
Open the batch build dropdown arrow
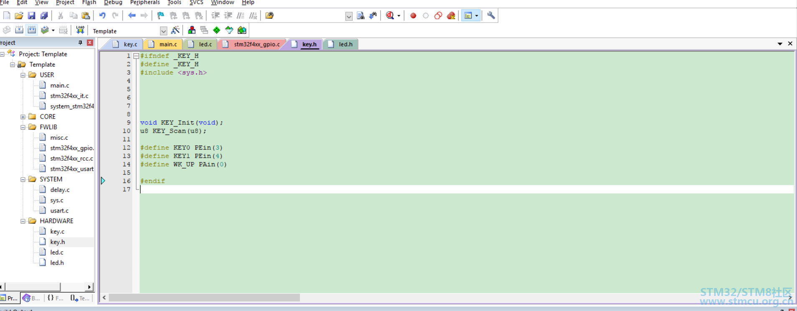point(53,30)
